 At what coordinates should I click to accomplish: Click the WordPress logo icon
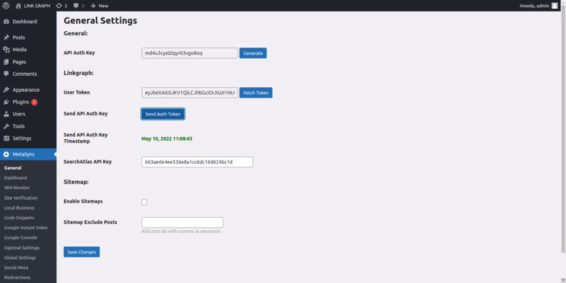6,6
